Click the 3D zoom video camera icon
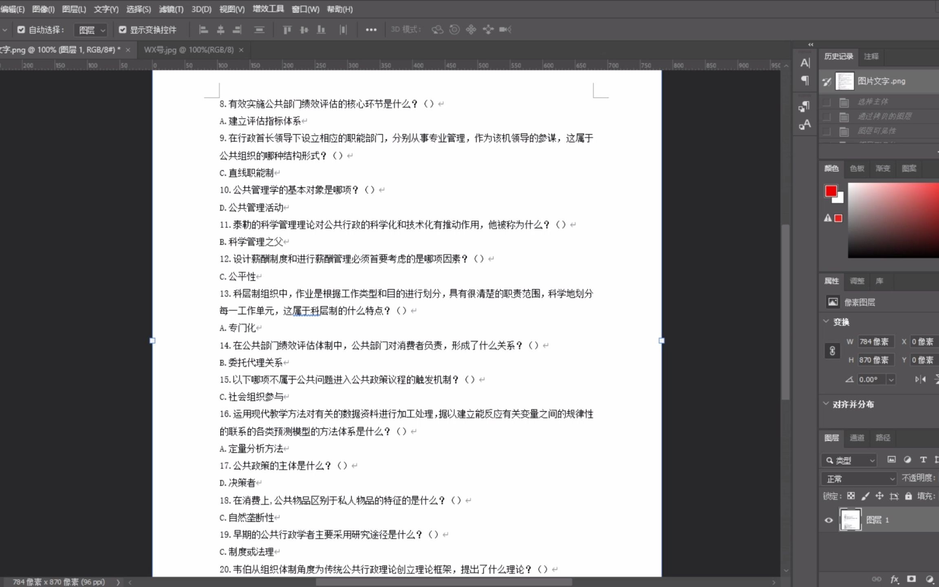This screenshot has width=939, height=587. click(505, 29)
